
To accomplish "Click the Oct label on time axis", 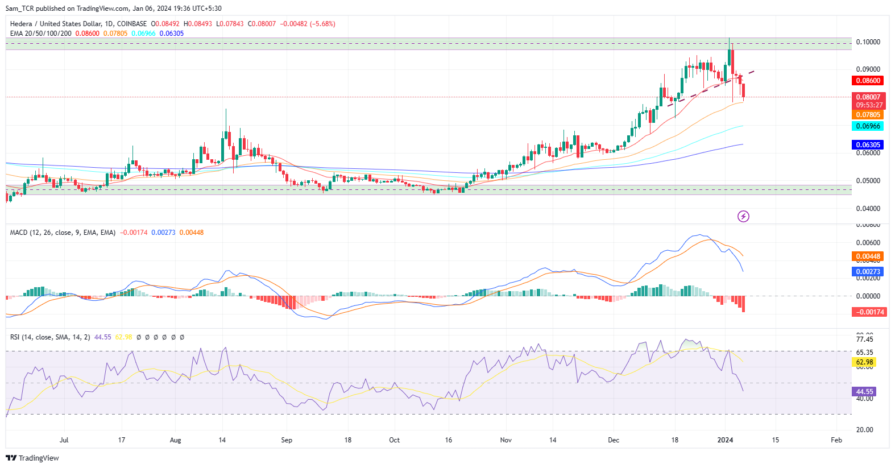I will point(394,440).
